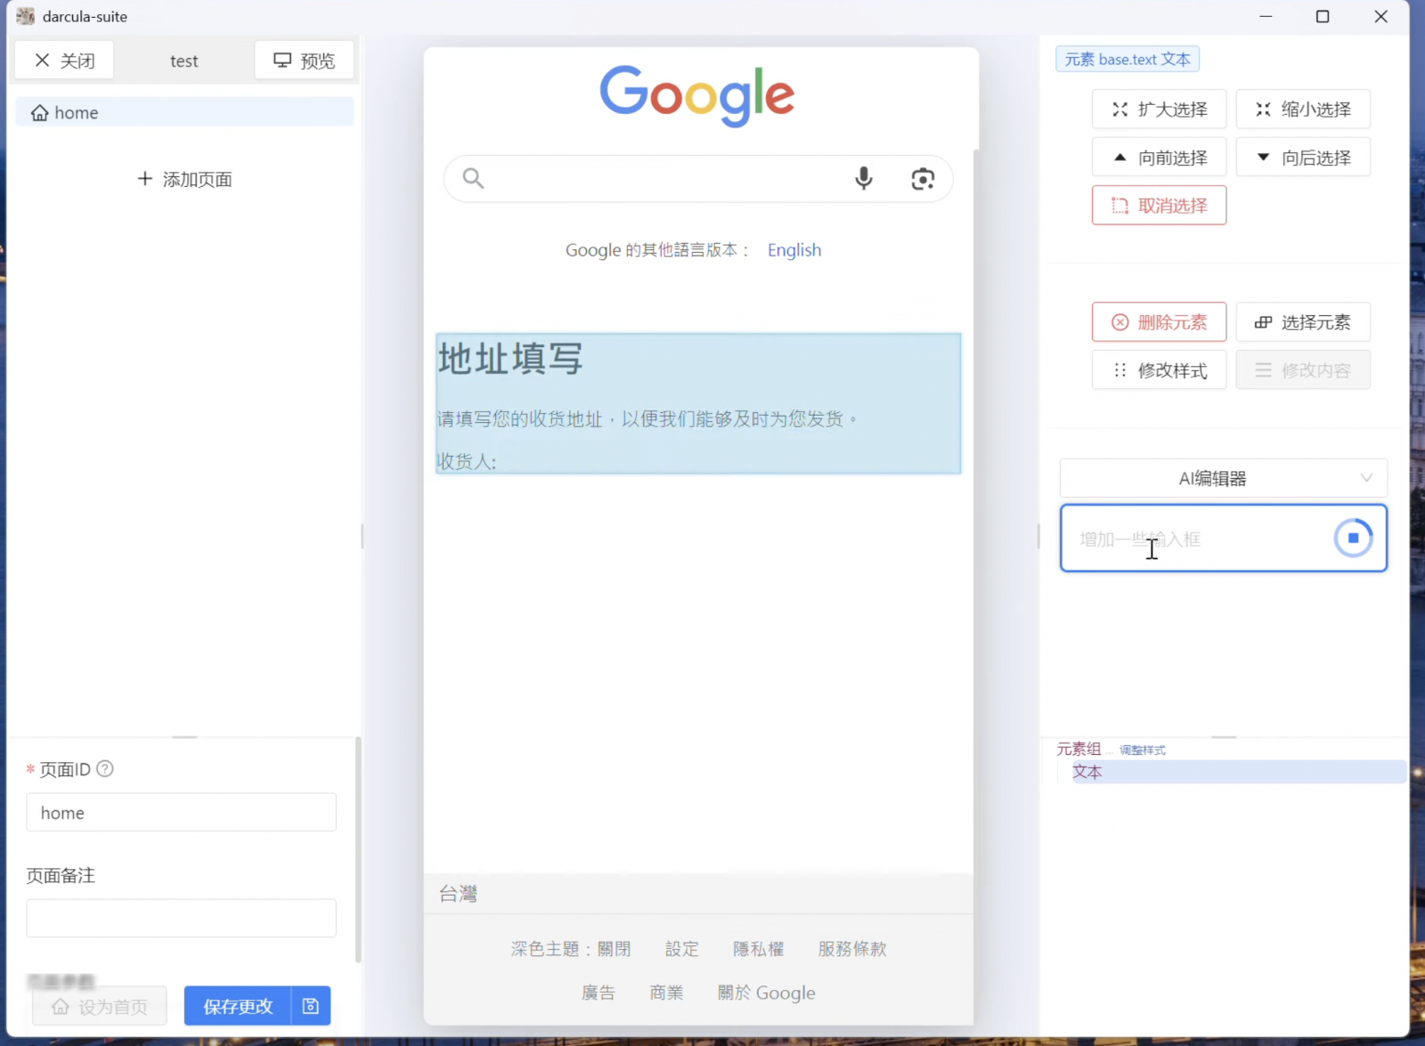1425x1046 pixels.
Task: Click the help icon next to 页面ID
Action: click(x=105, y=769)
